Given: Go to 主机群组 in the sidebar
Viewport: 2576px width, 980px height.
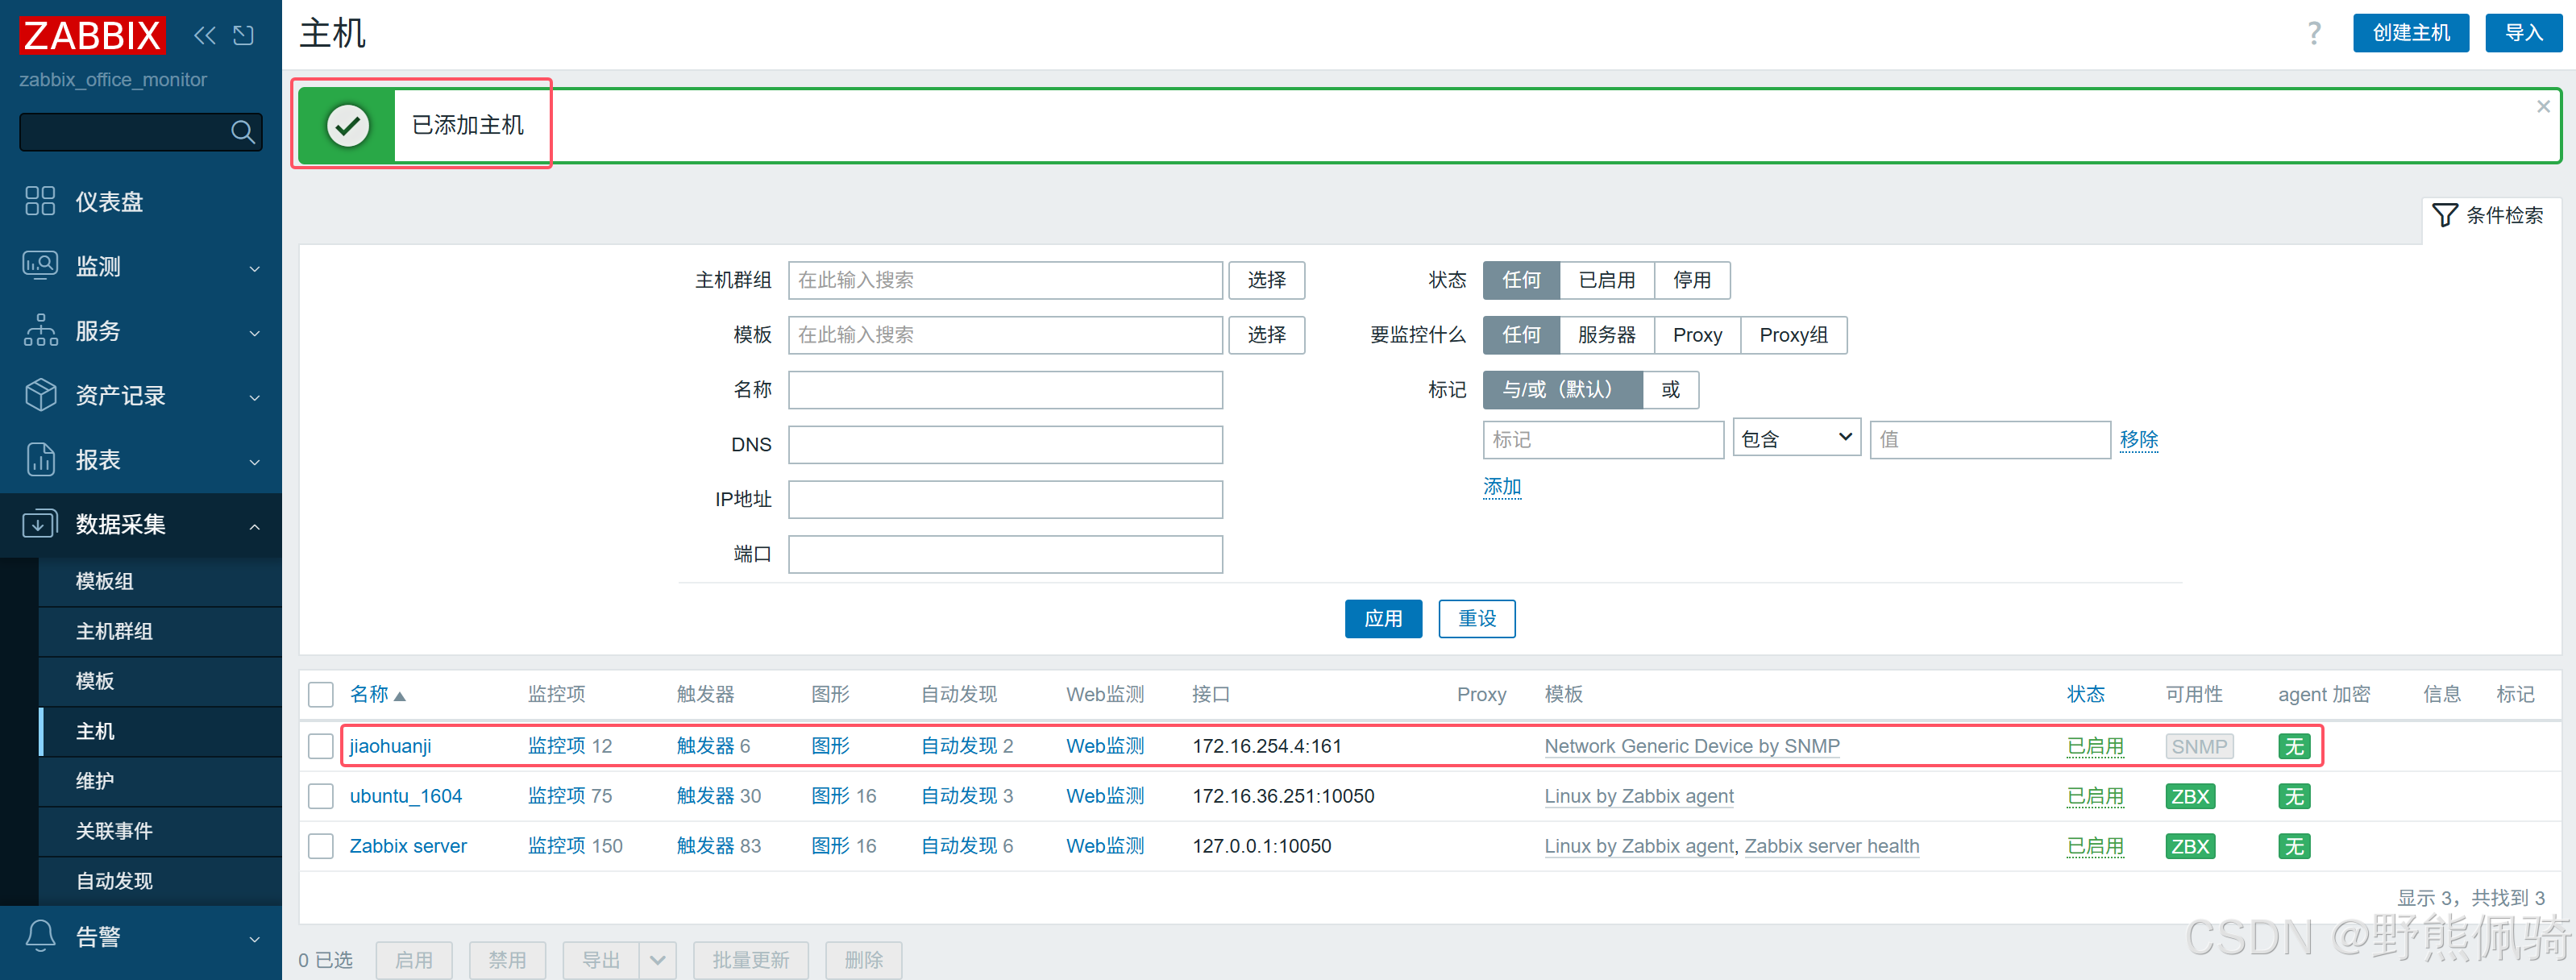Looking at the screenshot, I should click(x=114, y=631).
